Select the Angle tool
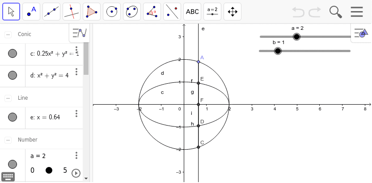This screenshot has width=372, height=183. tap(152, 12)
